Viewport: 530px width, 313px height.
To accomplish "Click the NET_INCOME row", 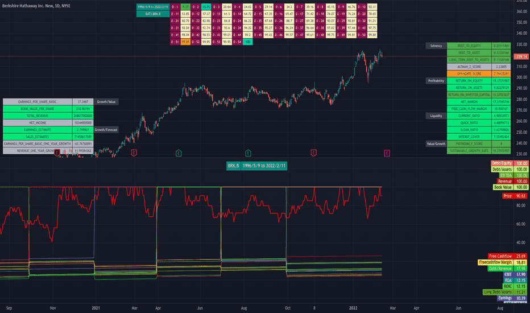I will tap(48, 122).
